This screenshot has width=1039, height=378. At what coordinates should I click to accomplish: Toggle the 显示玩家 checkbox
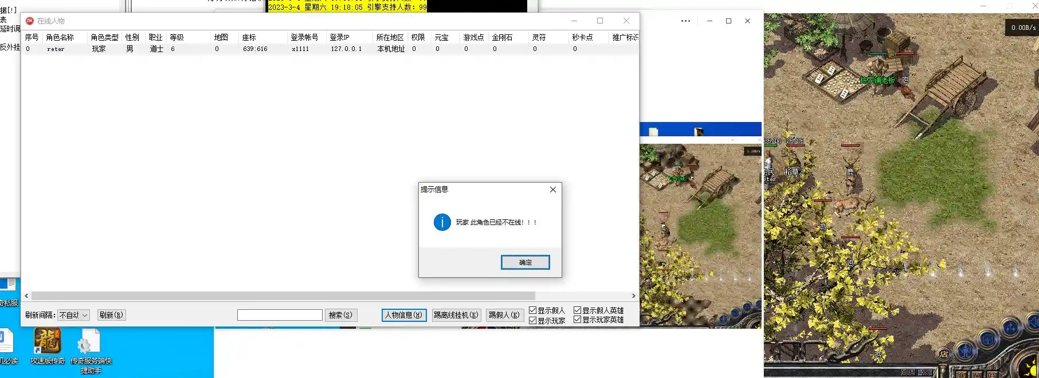[x=547, y=321]
